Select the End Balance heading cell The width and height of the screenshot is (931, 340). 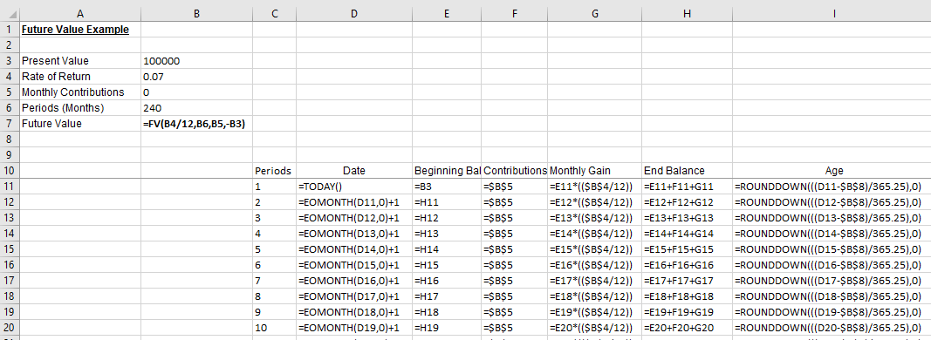[687, 170]
